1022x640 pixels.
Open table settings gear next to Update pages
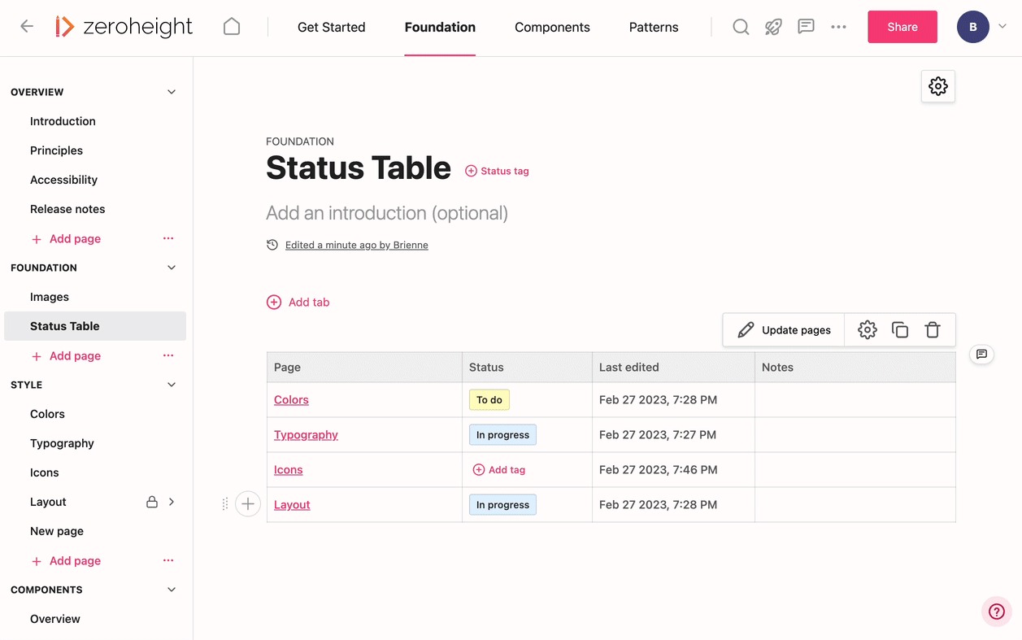pos(867,329)
